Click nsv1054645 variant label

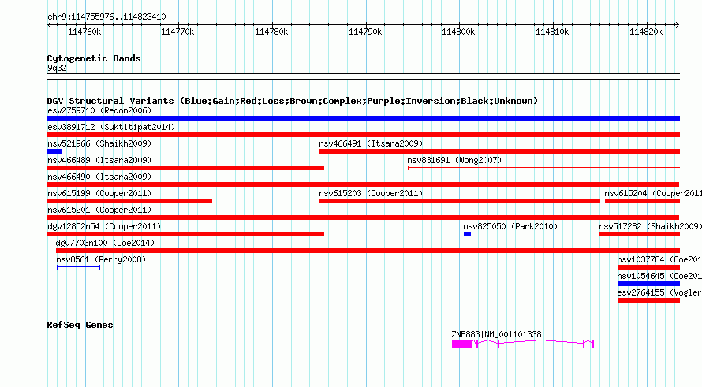pos(659,276)
